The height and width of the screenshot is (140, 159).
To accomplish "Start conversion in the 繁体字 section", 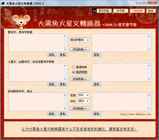I will (x=79, y=49).
